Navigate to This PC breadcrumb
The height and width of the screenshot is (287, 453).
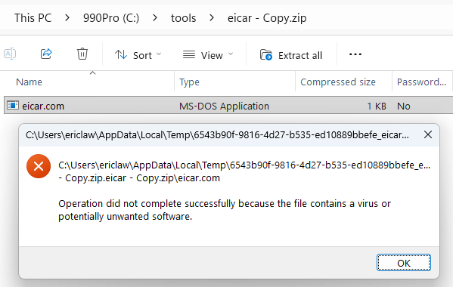pyautogui.click(x=33, y=18)
